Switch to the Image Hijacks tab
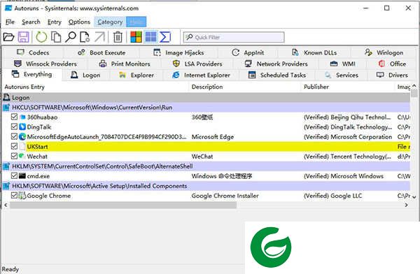The image size is (420, 274). (178, 52)
